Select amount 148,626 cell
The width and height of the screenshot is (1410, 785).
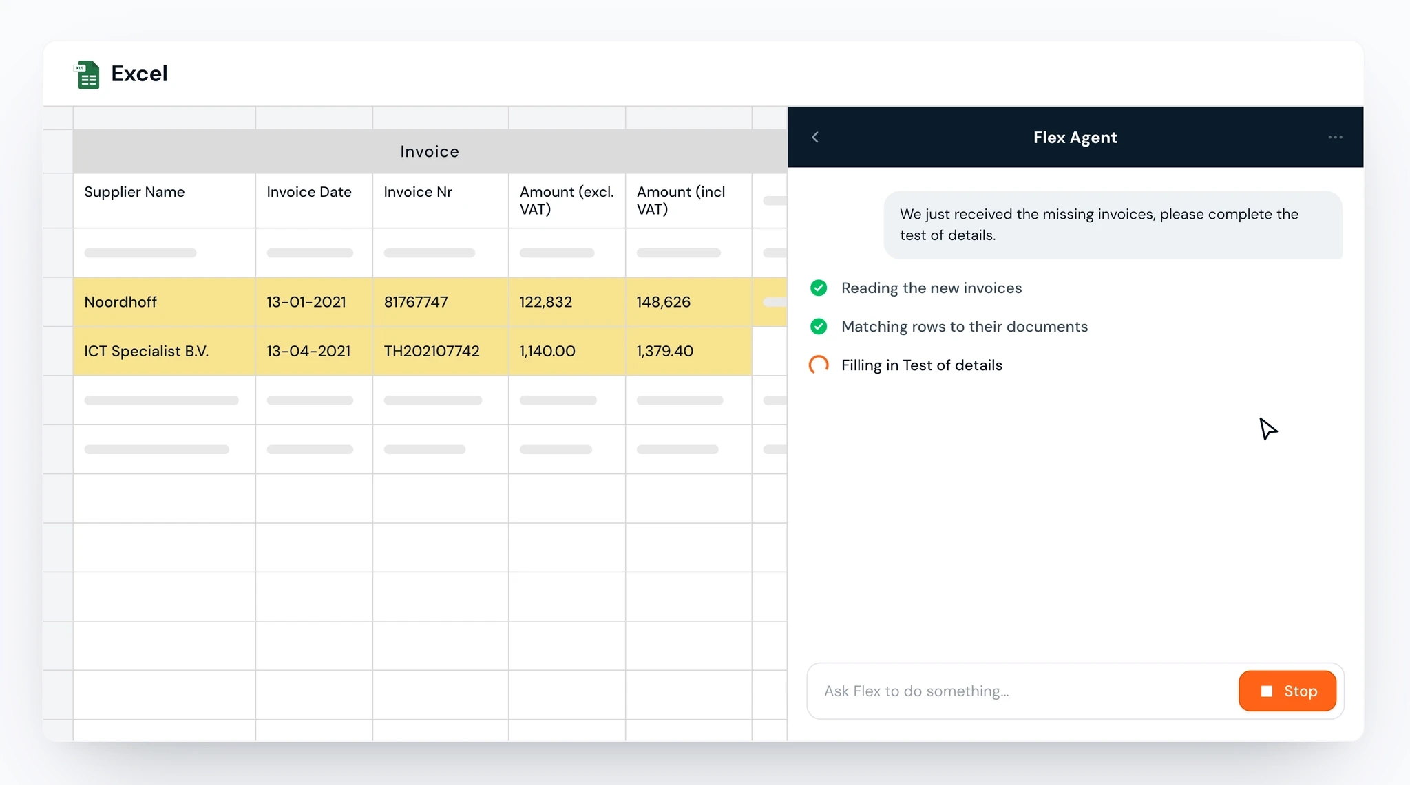click(x=688, y=302)
